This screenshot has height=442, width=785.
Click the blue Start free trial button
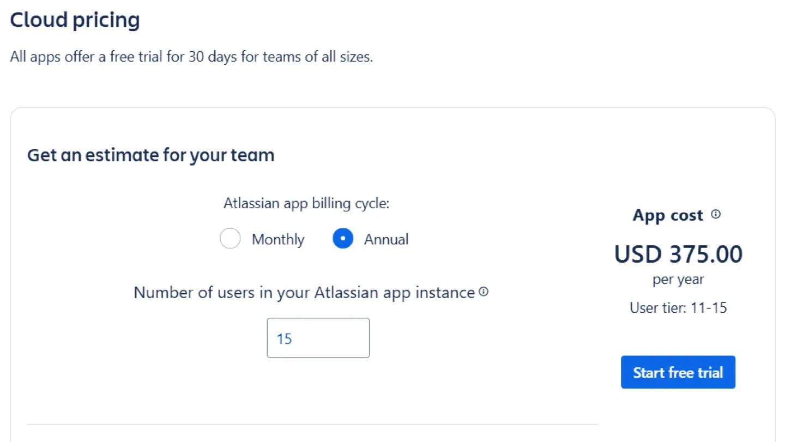678,372
